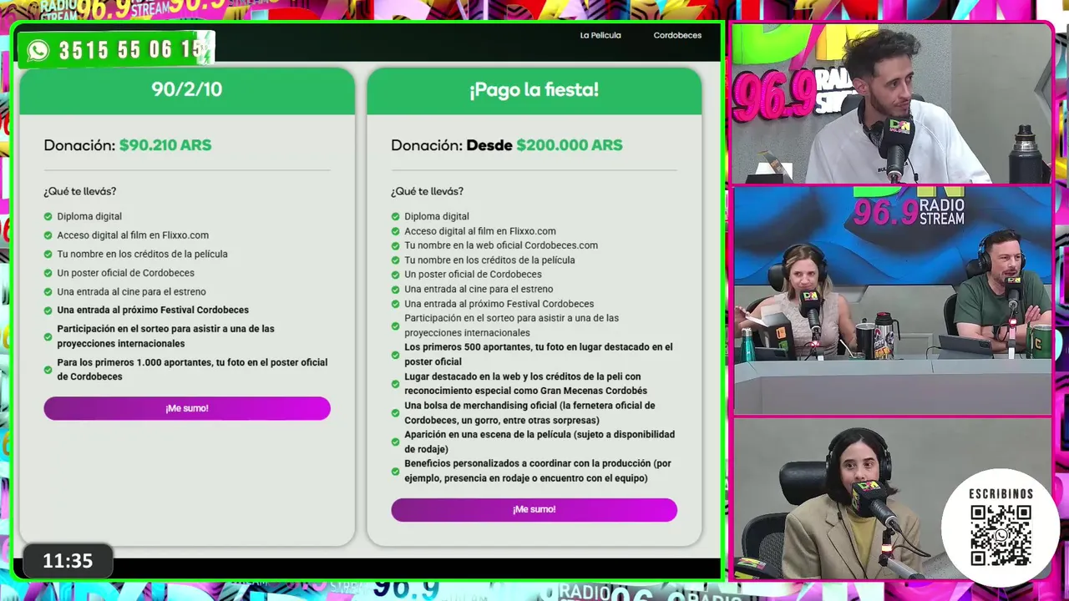This screenshot has height=601, width=1069.
Task: Click checkmark beside nombre en créditos, 90/2/10
Action: tap(48, 254)
